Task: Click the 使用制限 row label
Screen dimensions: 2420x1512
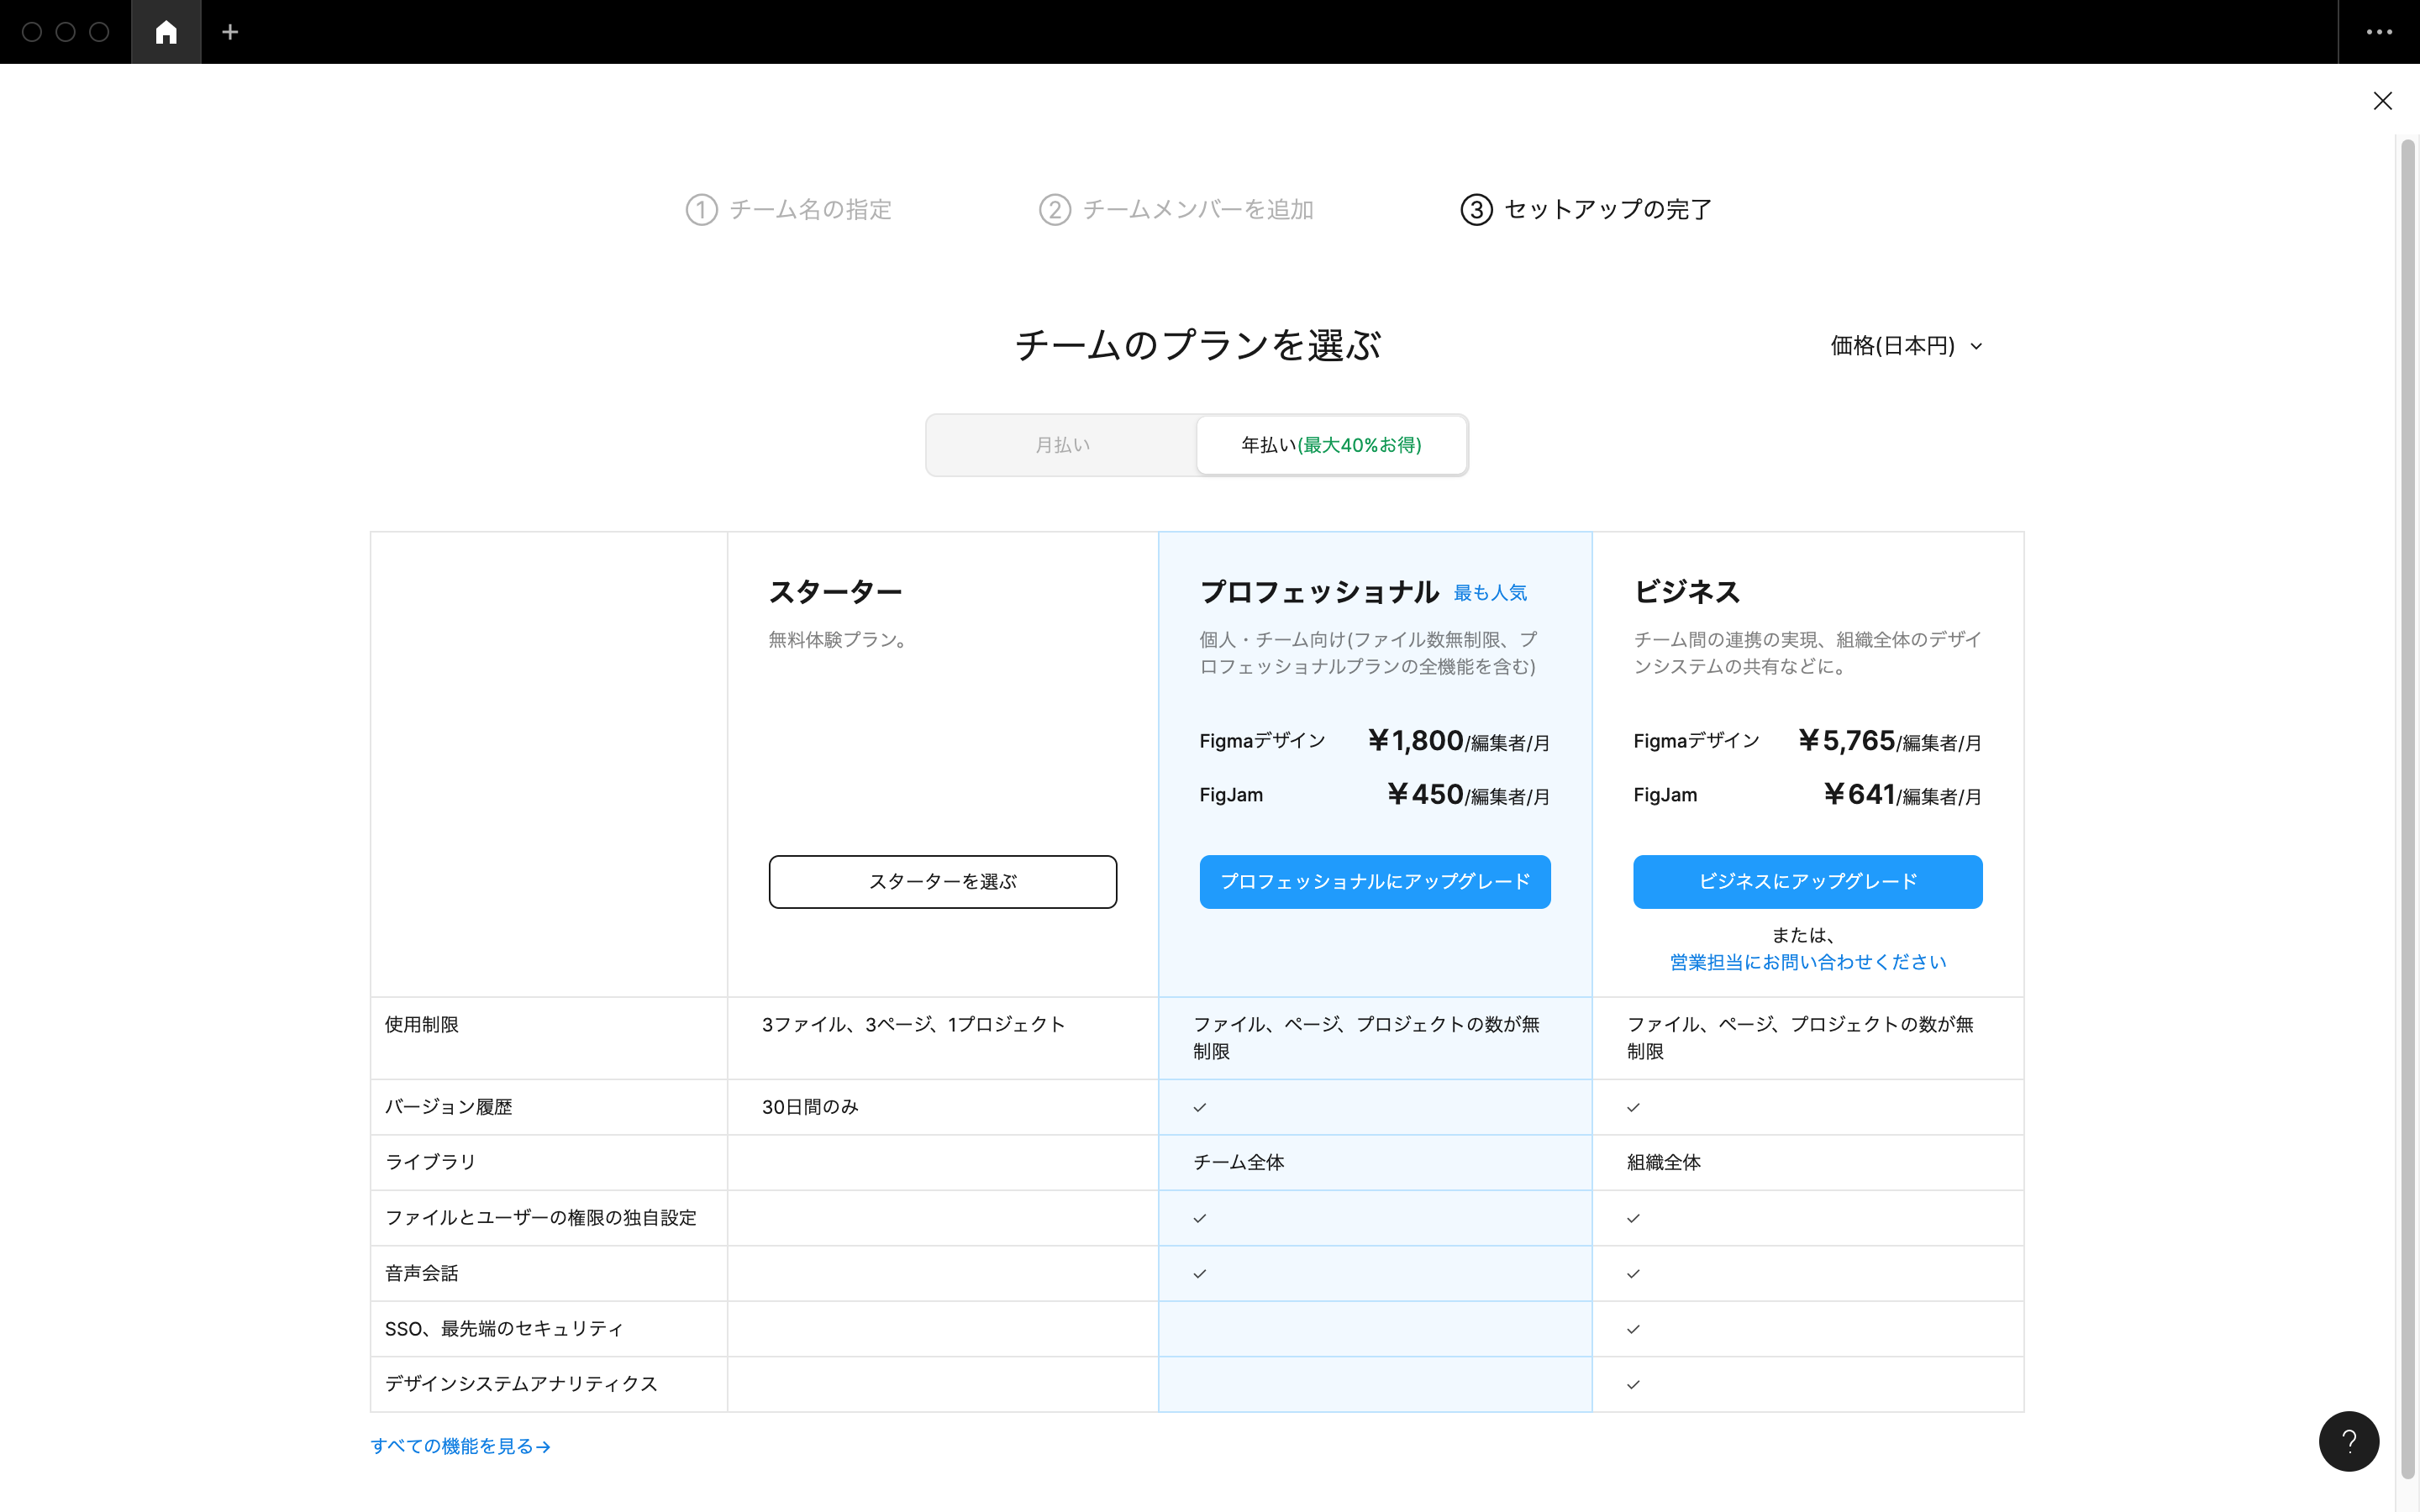Action: coord(421,1025)
